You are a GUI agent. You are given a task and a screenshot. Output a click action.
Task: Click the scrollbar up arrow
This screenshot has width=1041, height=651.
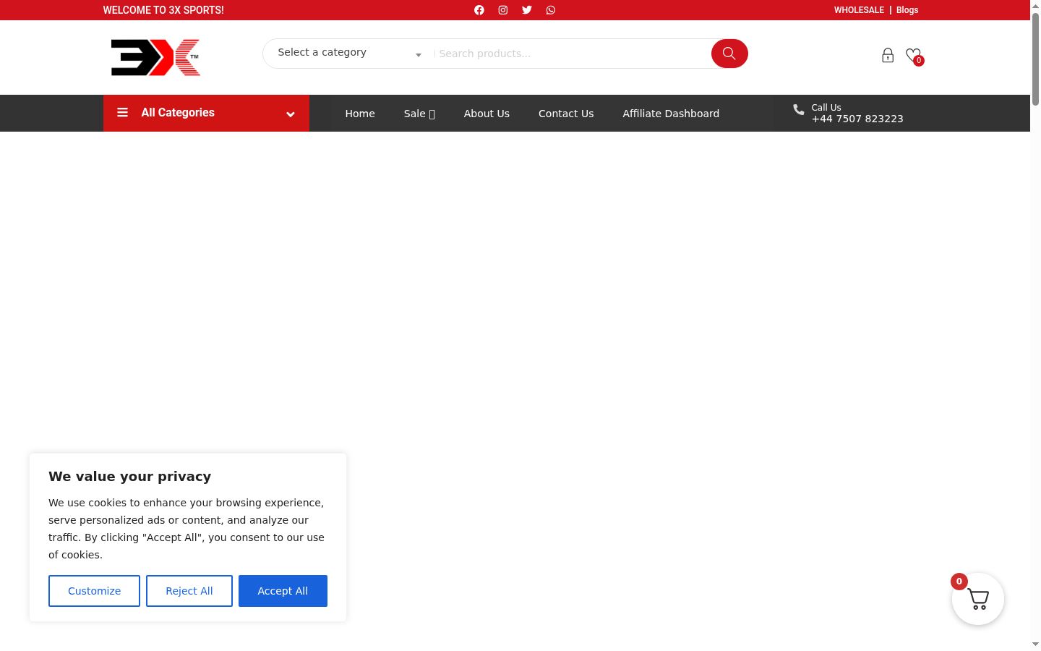pyautogui.click(x=1035, y=6)
